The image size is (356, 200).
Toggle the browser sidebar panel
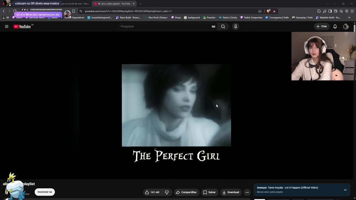330,11
